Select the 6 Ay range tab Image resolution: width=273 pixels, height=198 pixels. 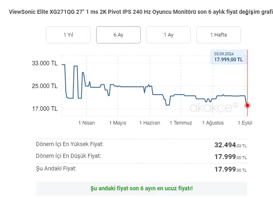pyautogui.click(x=118, y=35)
